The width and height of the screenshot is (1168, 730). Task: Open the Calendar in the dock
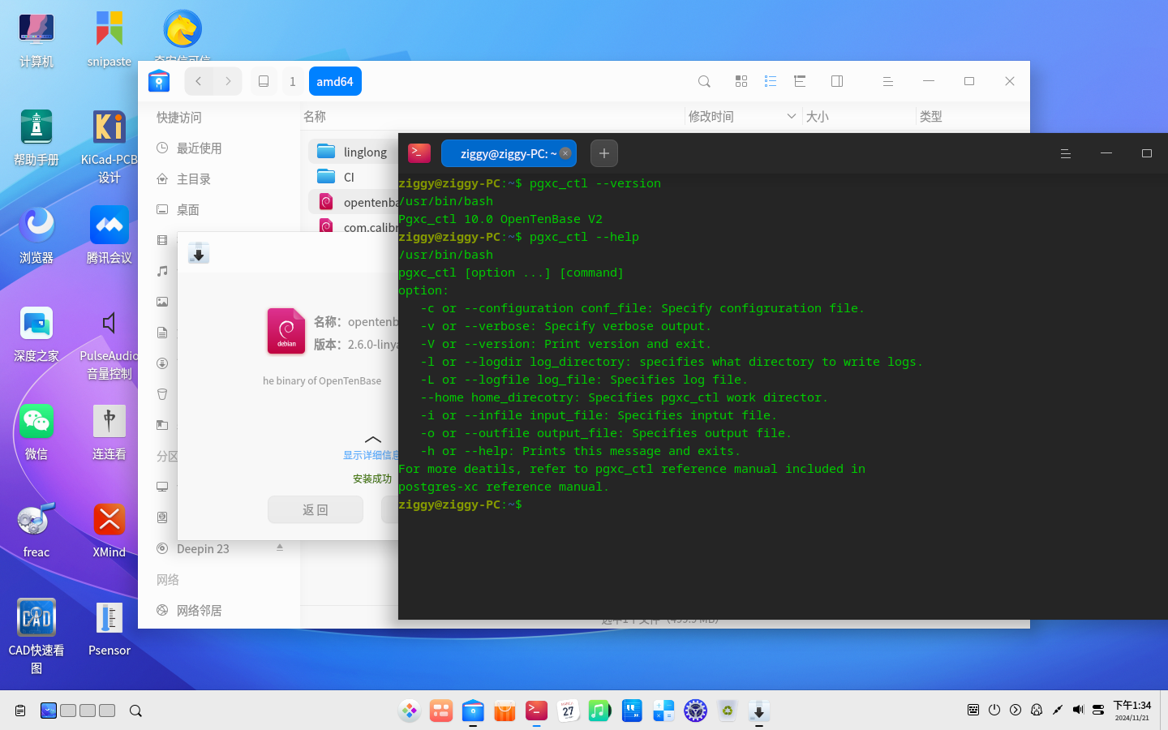click(x=568, y=711)
